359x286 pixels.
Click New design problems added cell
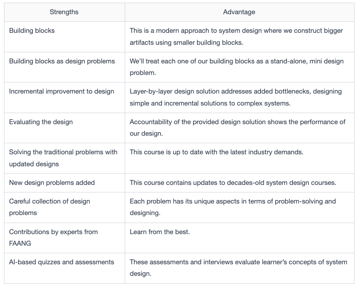[64, 183]
